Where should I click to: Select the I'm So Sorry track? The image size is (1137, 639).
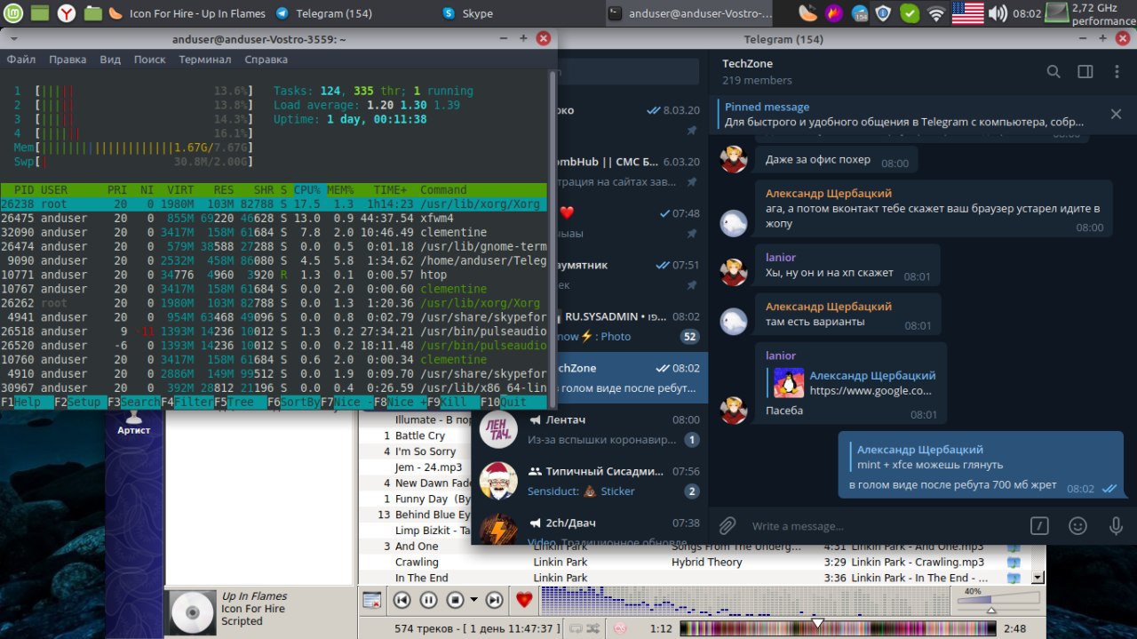point(425,451)
